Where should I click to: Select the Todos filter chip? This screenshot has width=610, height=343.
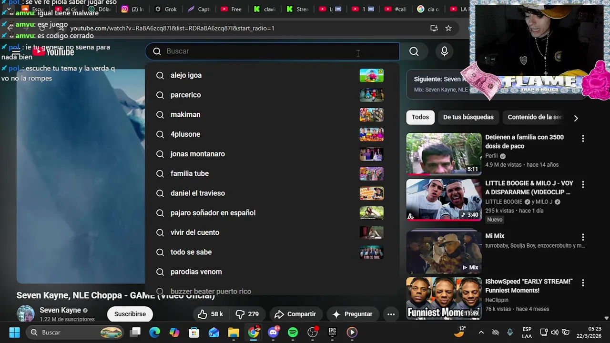point(420,117)
